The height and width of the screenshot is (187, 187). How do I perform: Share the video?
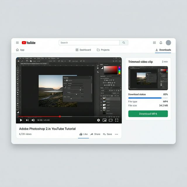[x=95, y=134]
